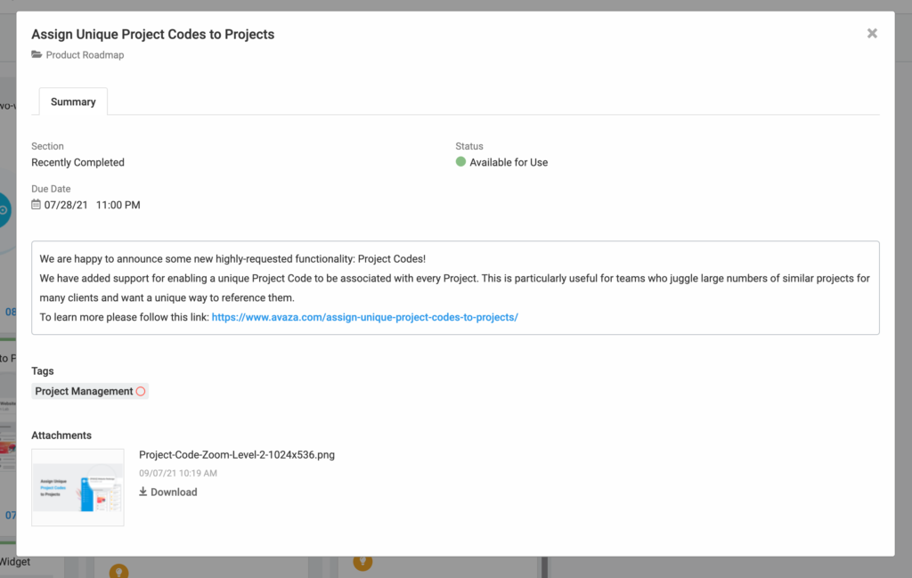Click the folder icon beside Product Roadmap

click(x=37, y=55)
